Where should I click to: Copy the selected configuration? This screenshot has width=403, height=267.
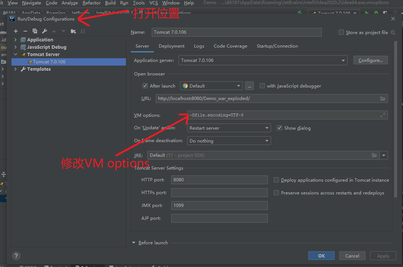click(x=35, y=31)
